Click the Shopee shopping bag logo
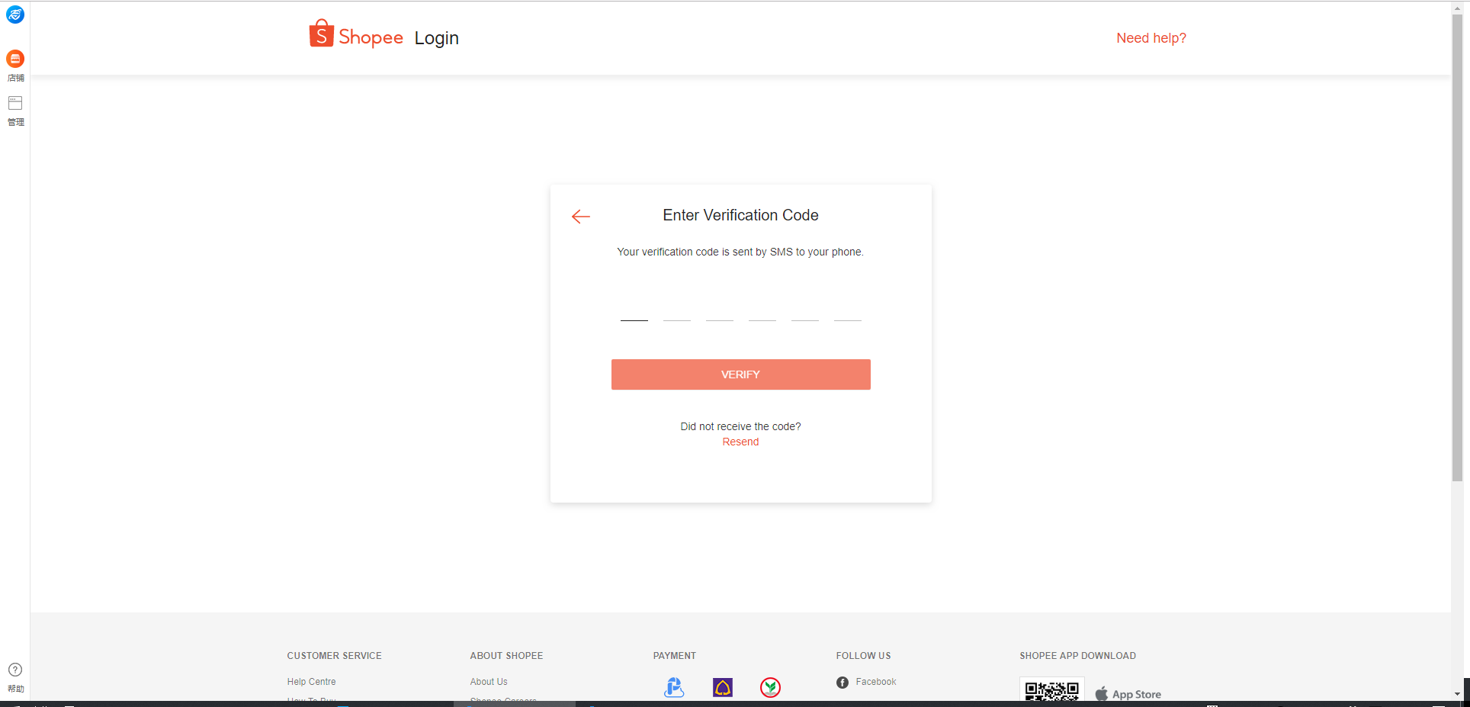Screen dimensions: 1470x707 point(321,34)
